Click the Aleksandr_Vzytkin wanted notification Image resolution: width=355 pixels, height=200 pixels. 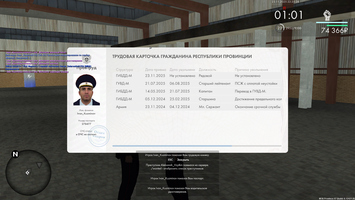pyautogui.click(x=177, y=167)
